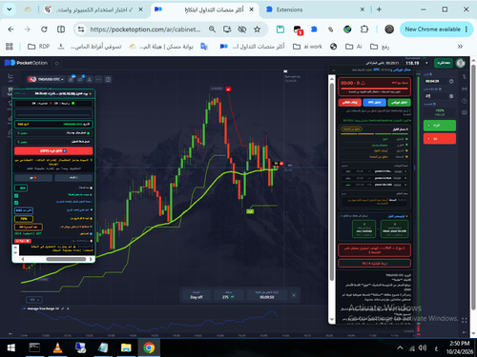Image resolution: width=477 pixels, height=357 pixels.
Task: Open the Ai bookmarks folder
Action: point(354,47)
